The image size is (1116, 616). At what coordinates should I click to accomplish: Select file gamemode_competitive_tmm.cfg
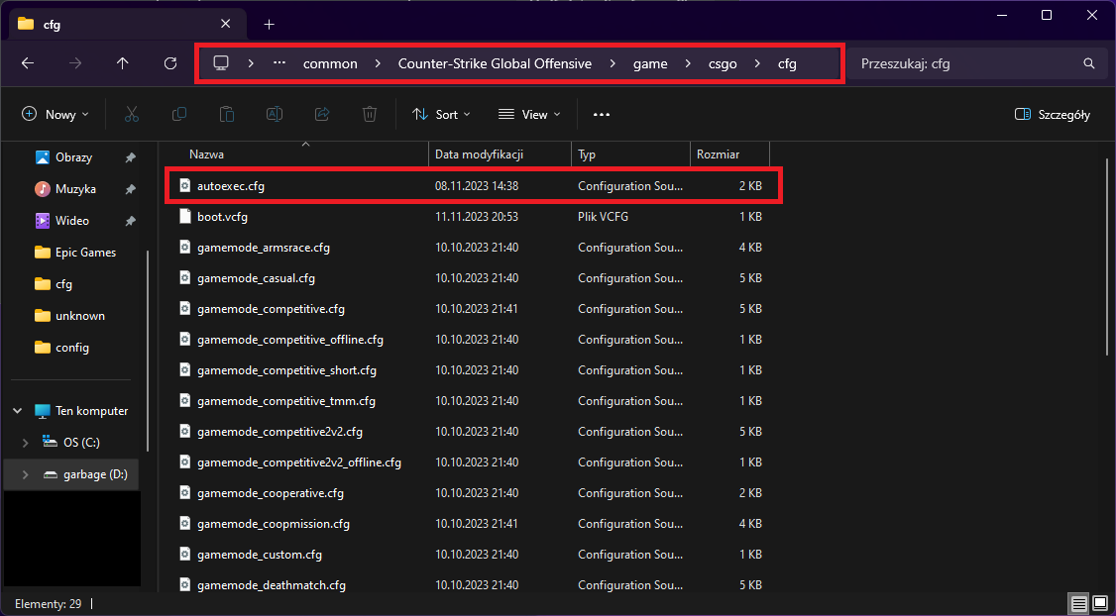click(286, 401)
